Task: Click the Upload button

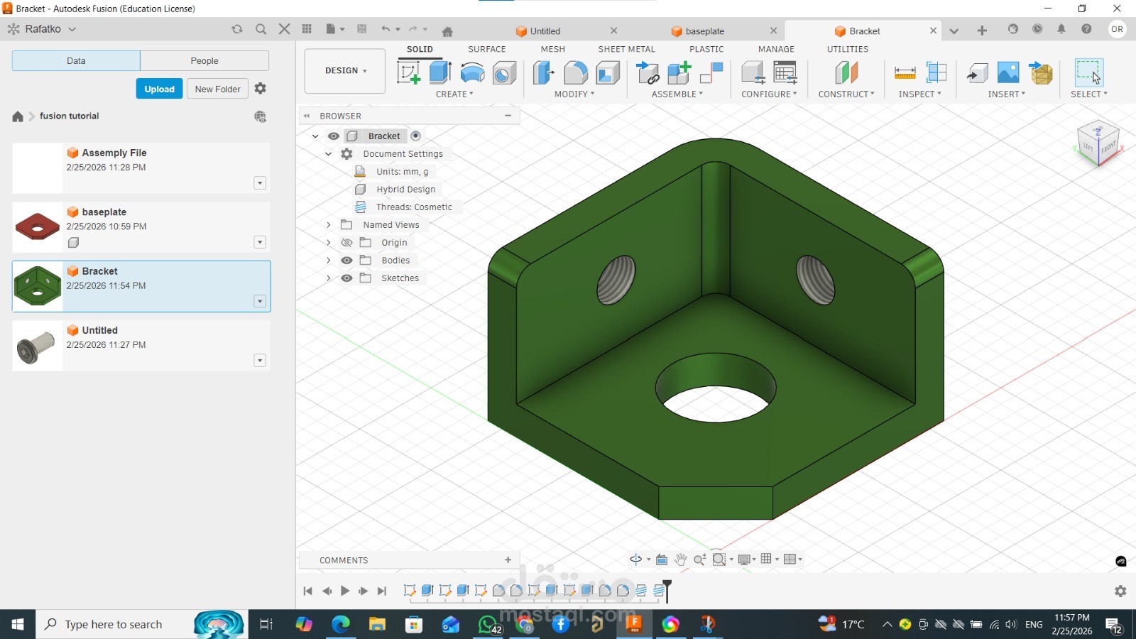Action: pyautogui.click(x=159, y=89)
